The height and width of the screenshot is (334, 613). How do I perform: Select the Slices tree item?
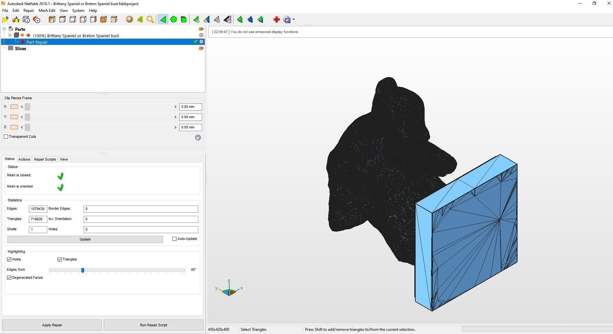[20, 48]
